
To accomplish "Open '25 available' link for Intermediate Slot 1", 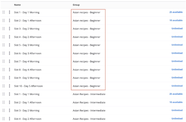I will (x=176, y=94).
